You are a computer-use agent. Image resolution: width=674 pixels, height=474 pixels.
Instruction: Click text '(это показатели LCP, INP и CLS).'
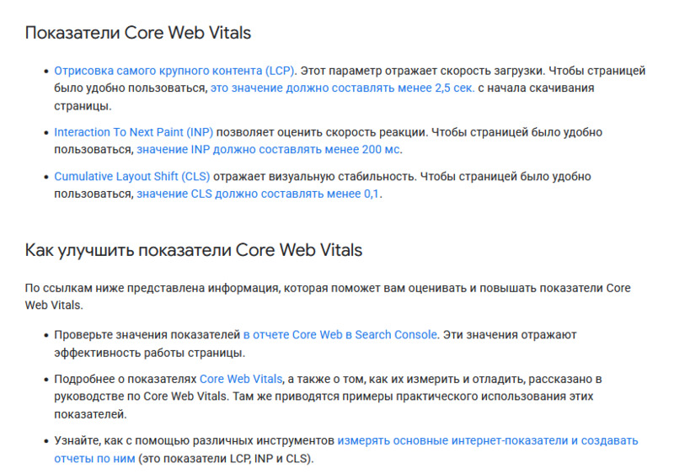click(x=226, y=459)
